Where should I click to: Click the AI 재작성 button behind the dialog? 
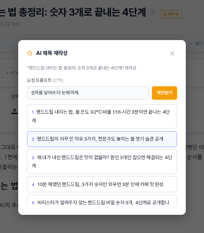tap(171, 14)
